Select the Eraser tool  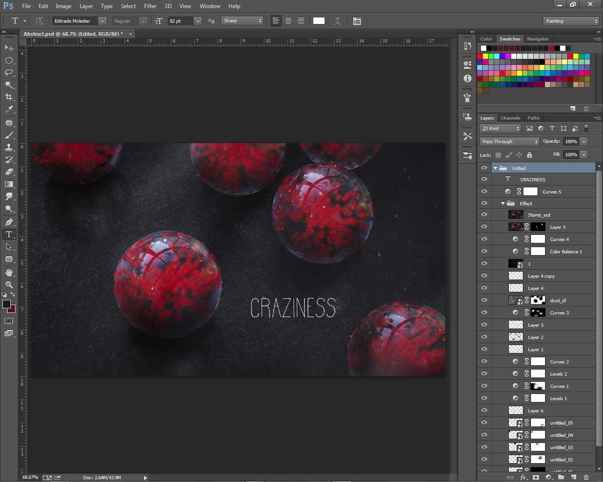pos(9,172)
